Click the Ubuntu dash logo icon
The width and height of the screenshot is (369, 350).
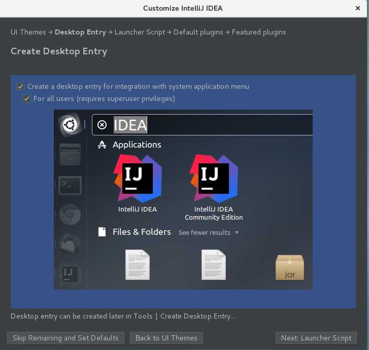pos(70,125)
